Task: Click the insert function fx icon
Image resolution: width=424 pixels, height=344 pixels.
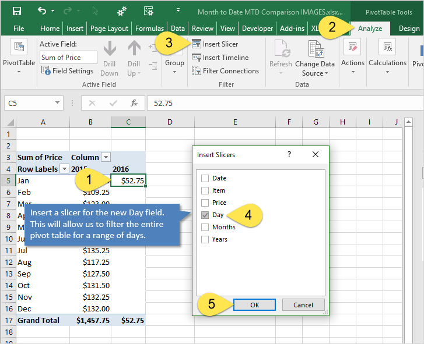Action: click(134, 103)
